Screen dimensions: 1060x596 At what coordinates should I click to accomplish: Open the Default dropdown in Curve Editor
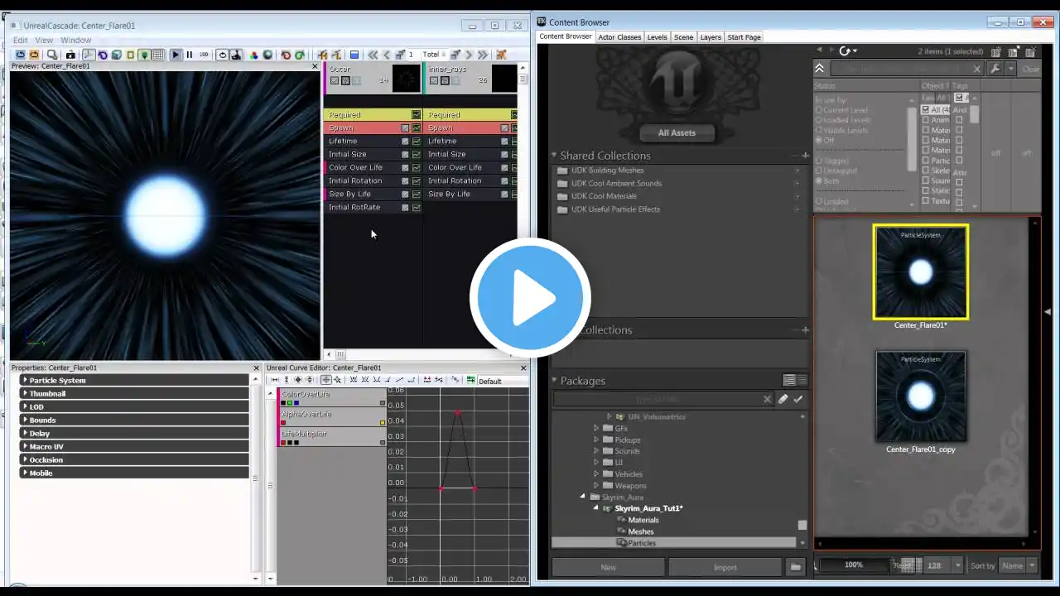pos(502,381)
